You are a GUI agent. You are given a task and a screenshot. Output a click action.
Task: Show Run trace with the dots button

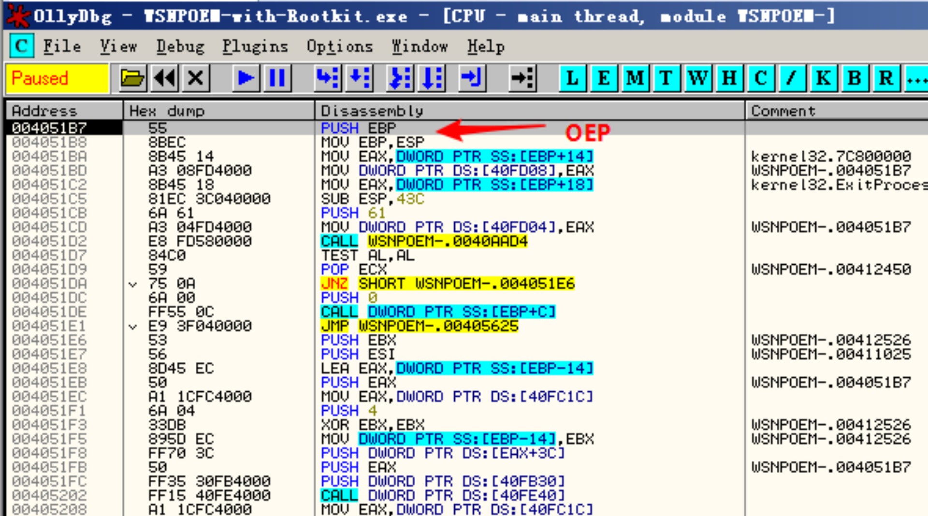[x=916, y=78]
